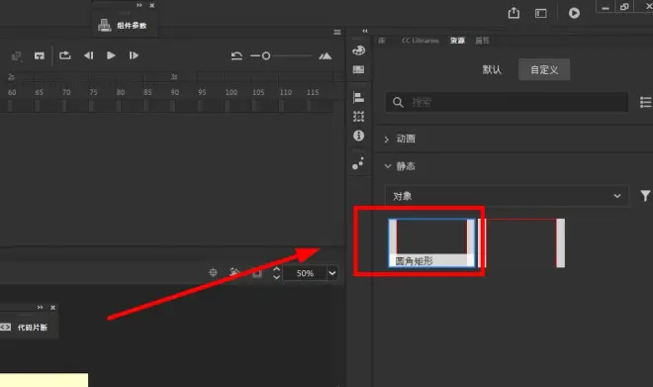Play the timeline animation

click(x=111, y=55)
